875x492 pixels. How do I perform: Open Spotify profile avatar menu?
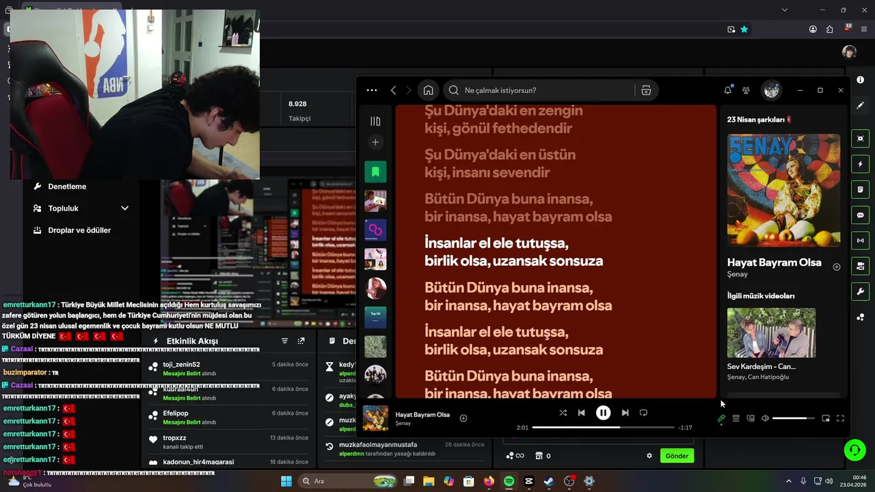pos(772,90)
